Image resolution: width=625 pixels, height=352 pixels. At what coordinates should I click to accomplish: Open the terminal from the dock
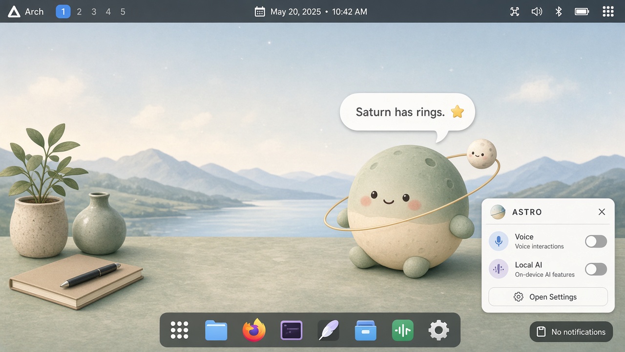click(x=292, y=330)
